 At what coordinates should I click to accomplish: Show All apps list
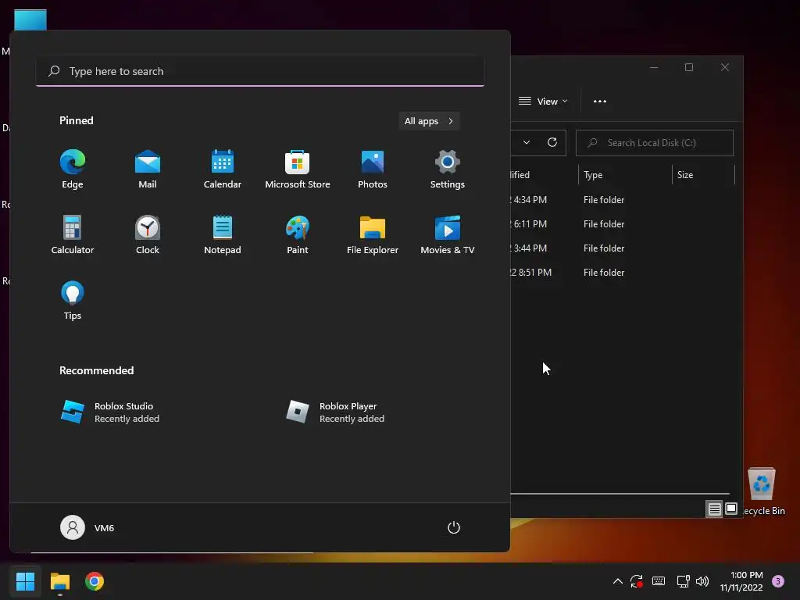click(x=429, y=121)
